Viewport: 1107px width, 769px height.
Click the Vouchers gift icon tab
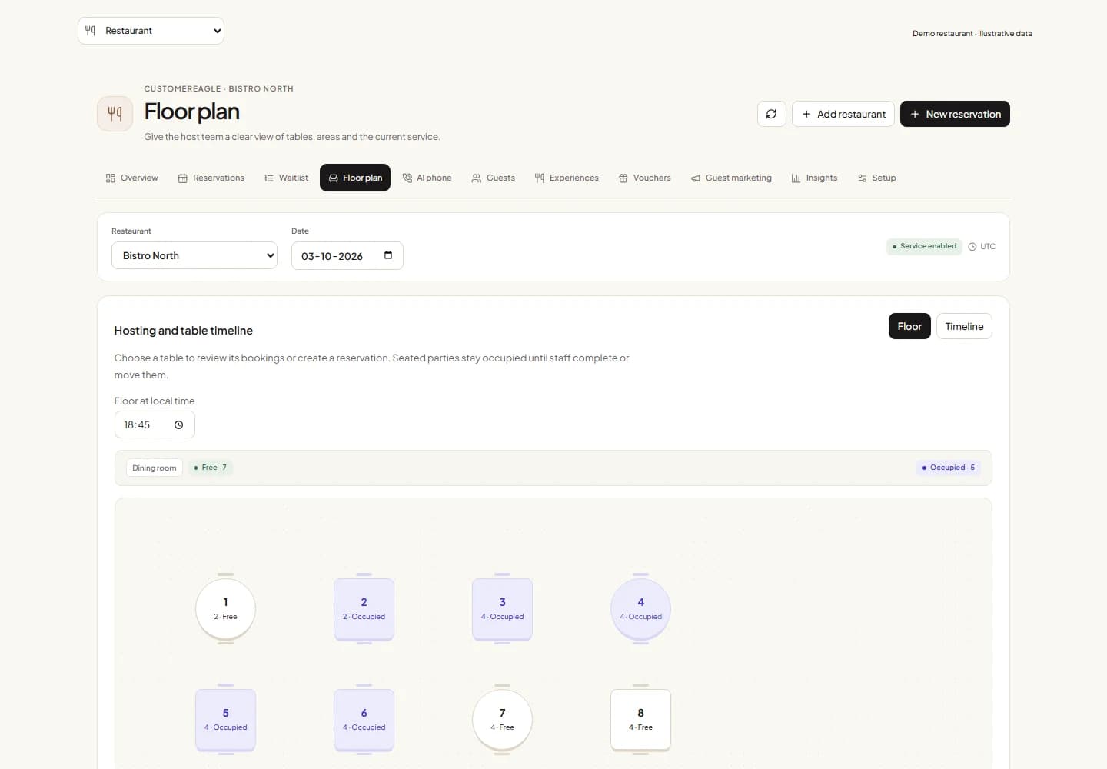click(623, 178)
